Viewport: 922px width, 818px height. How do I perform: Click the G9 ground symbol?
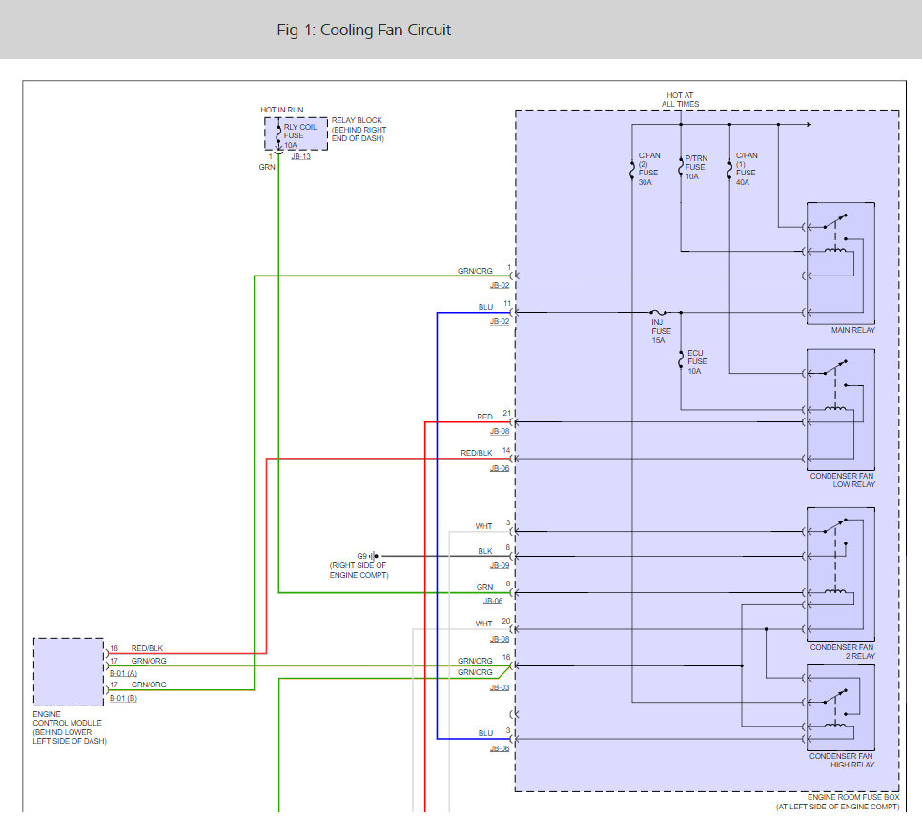(x=374, y=556)
